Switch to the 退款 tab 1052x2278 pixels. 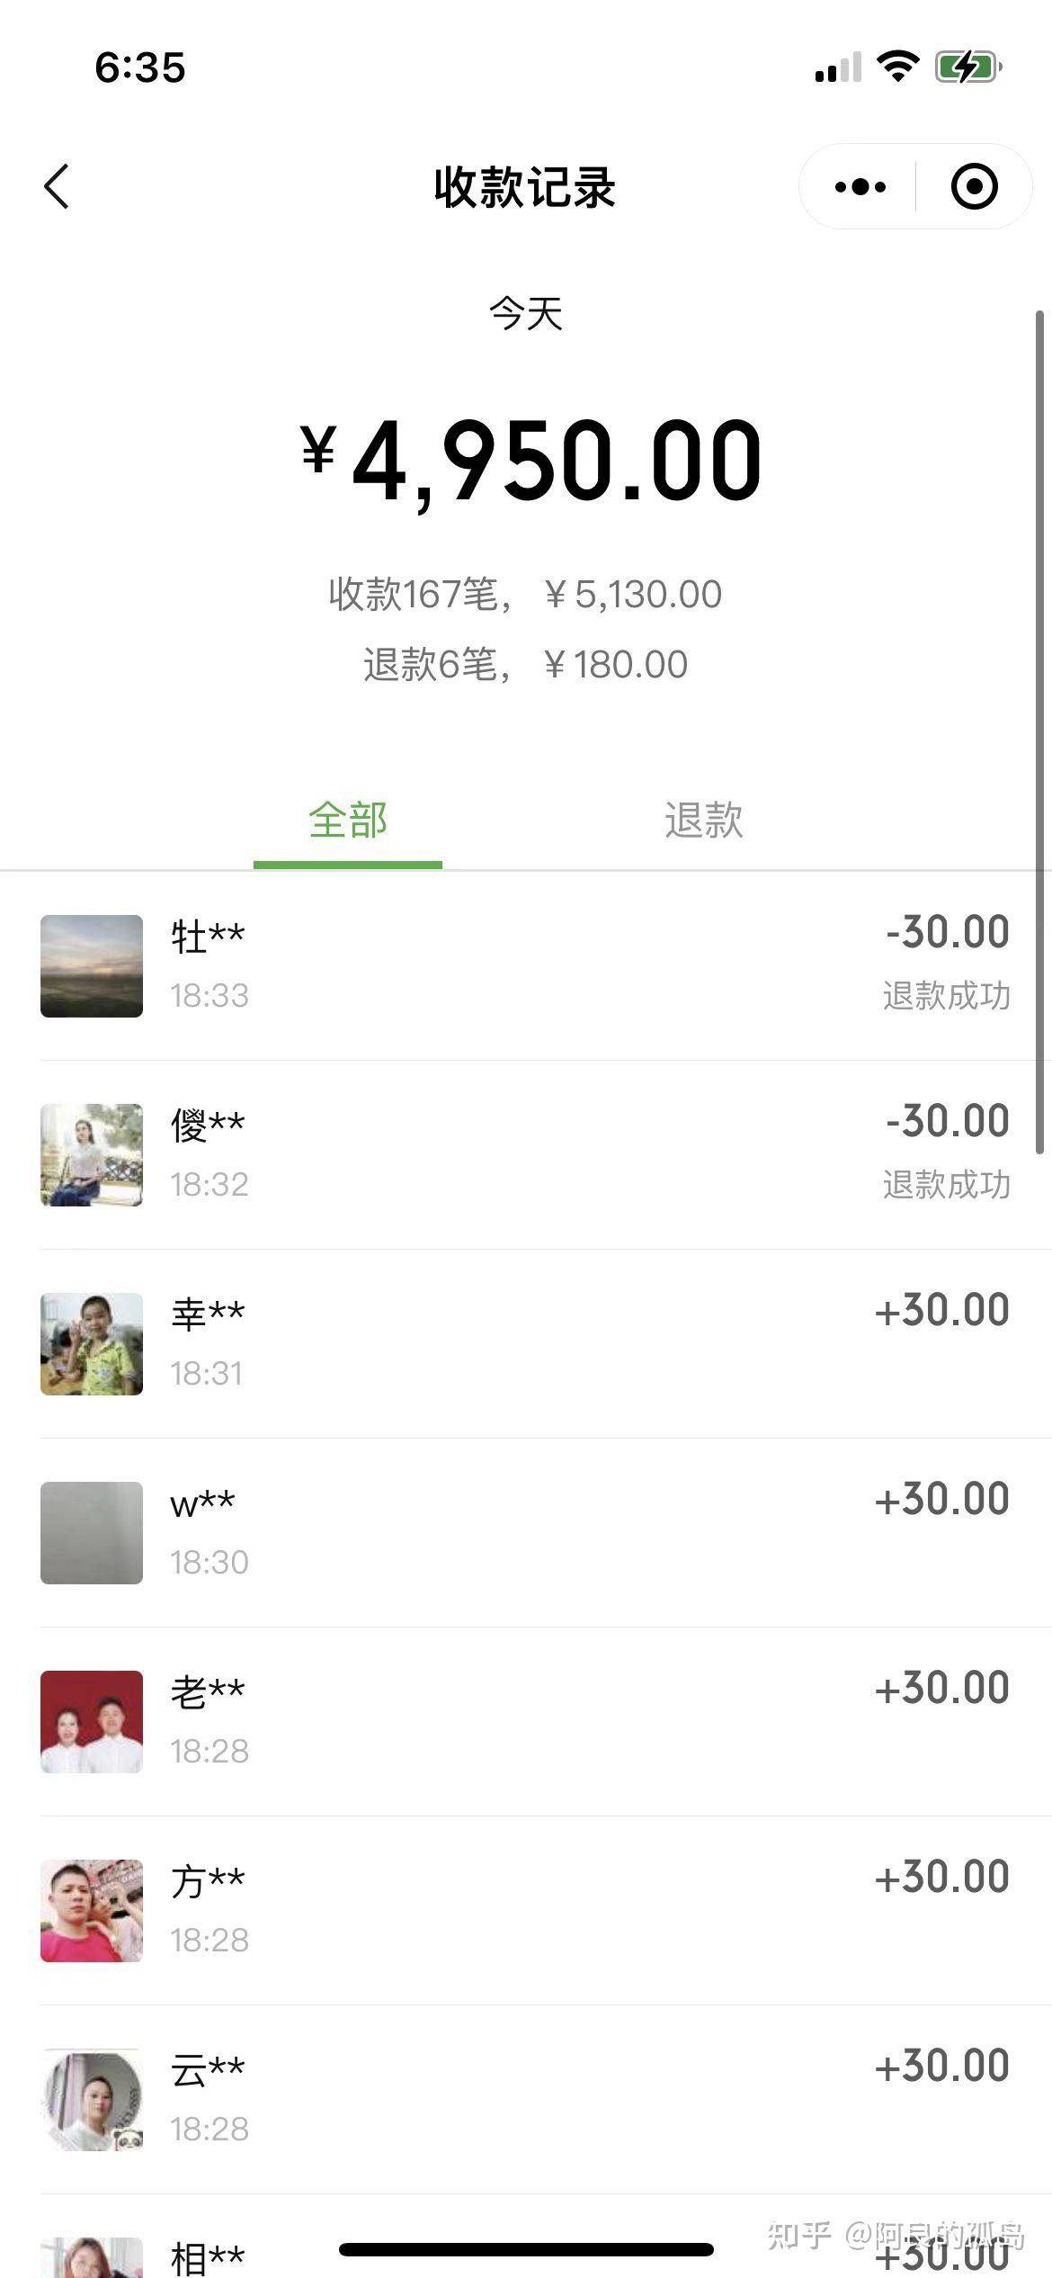(x=703, y=821)
